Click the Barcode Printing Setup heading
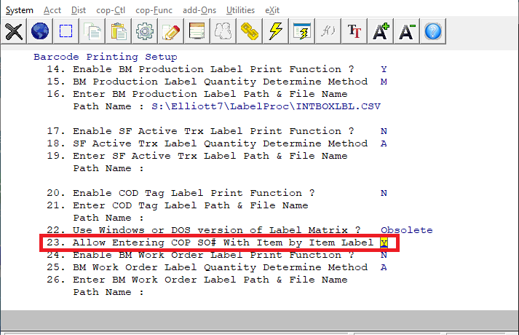The width and height of the screenshot is (519, 335). pos(106,57)
